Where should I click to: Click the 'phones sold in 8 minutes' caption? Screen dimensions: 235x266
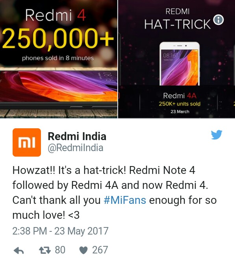[58, 58]
